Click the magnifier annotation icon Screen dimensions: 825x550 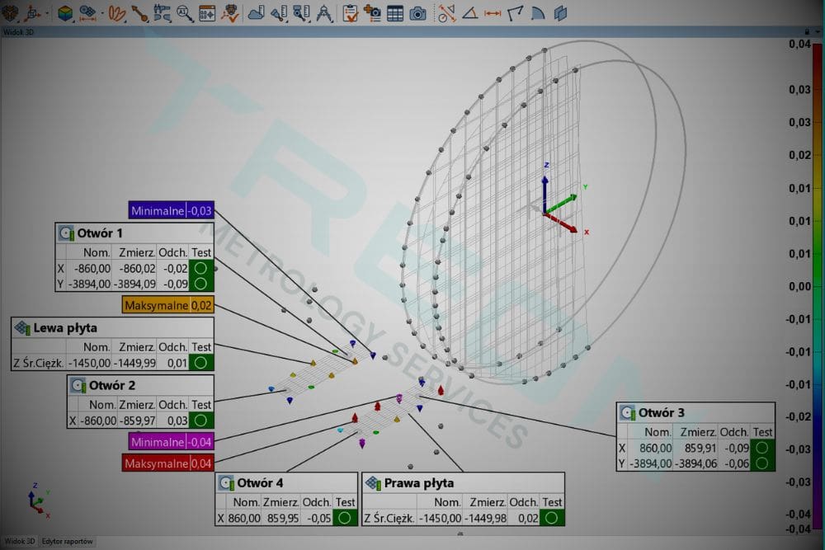pyautogui.click(x=185, y=12)
